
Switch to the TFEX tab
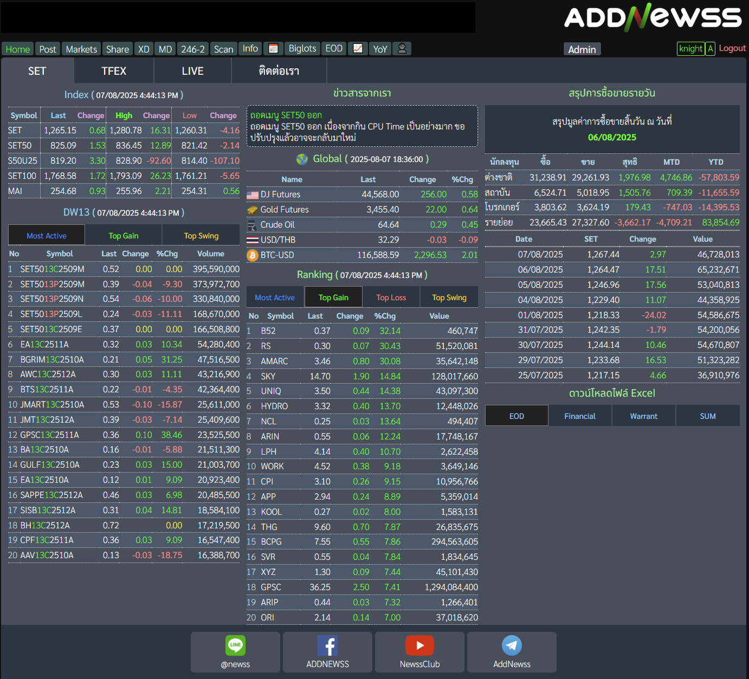pos(114,71)
